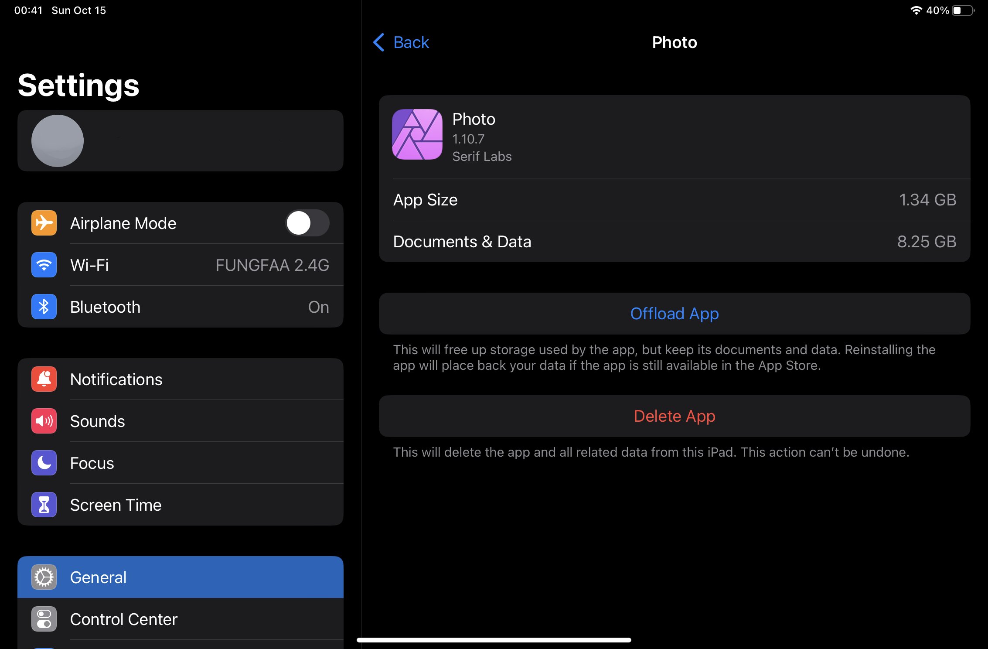This screenshot has width=988, height=649.
Task: Tap the Settings heading
Action: [78, 85]
